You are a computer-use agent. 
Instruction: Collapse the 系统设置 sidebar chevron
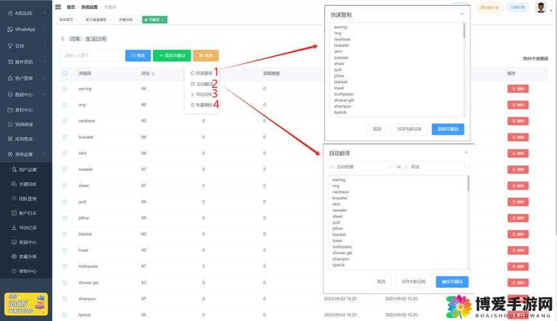coord(45,154)
